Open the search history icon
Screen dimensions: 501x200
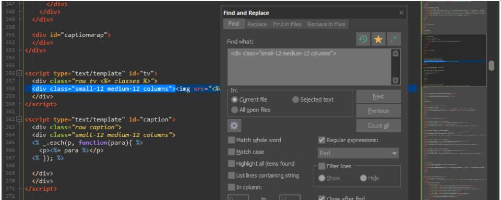click(x=363, y=39)
